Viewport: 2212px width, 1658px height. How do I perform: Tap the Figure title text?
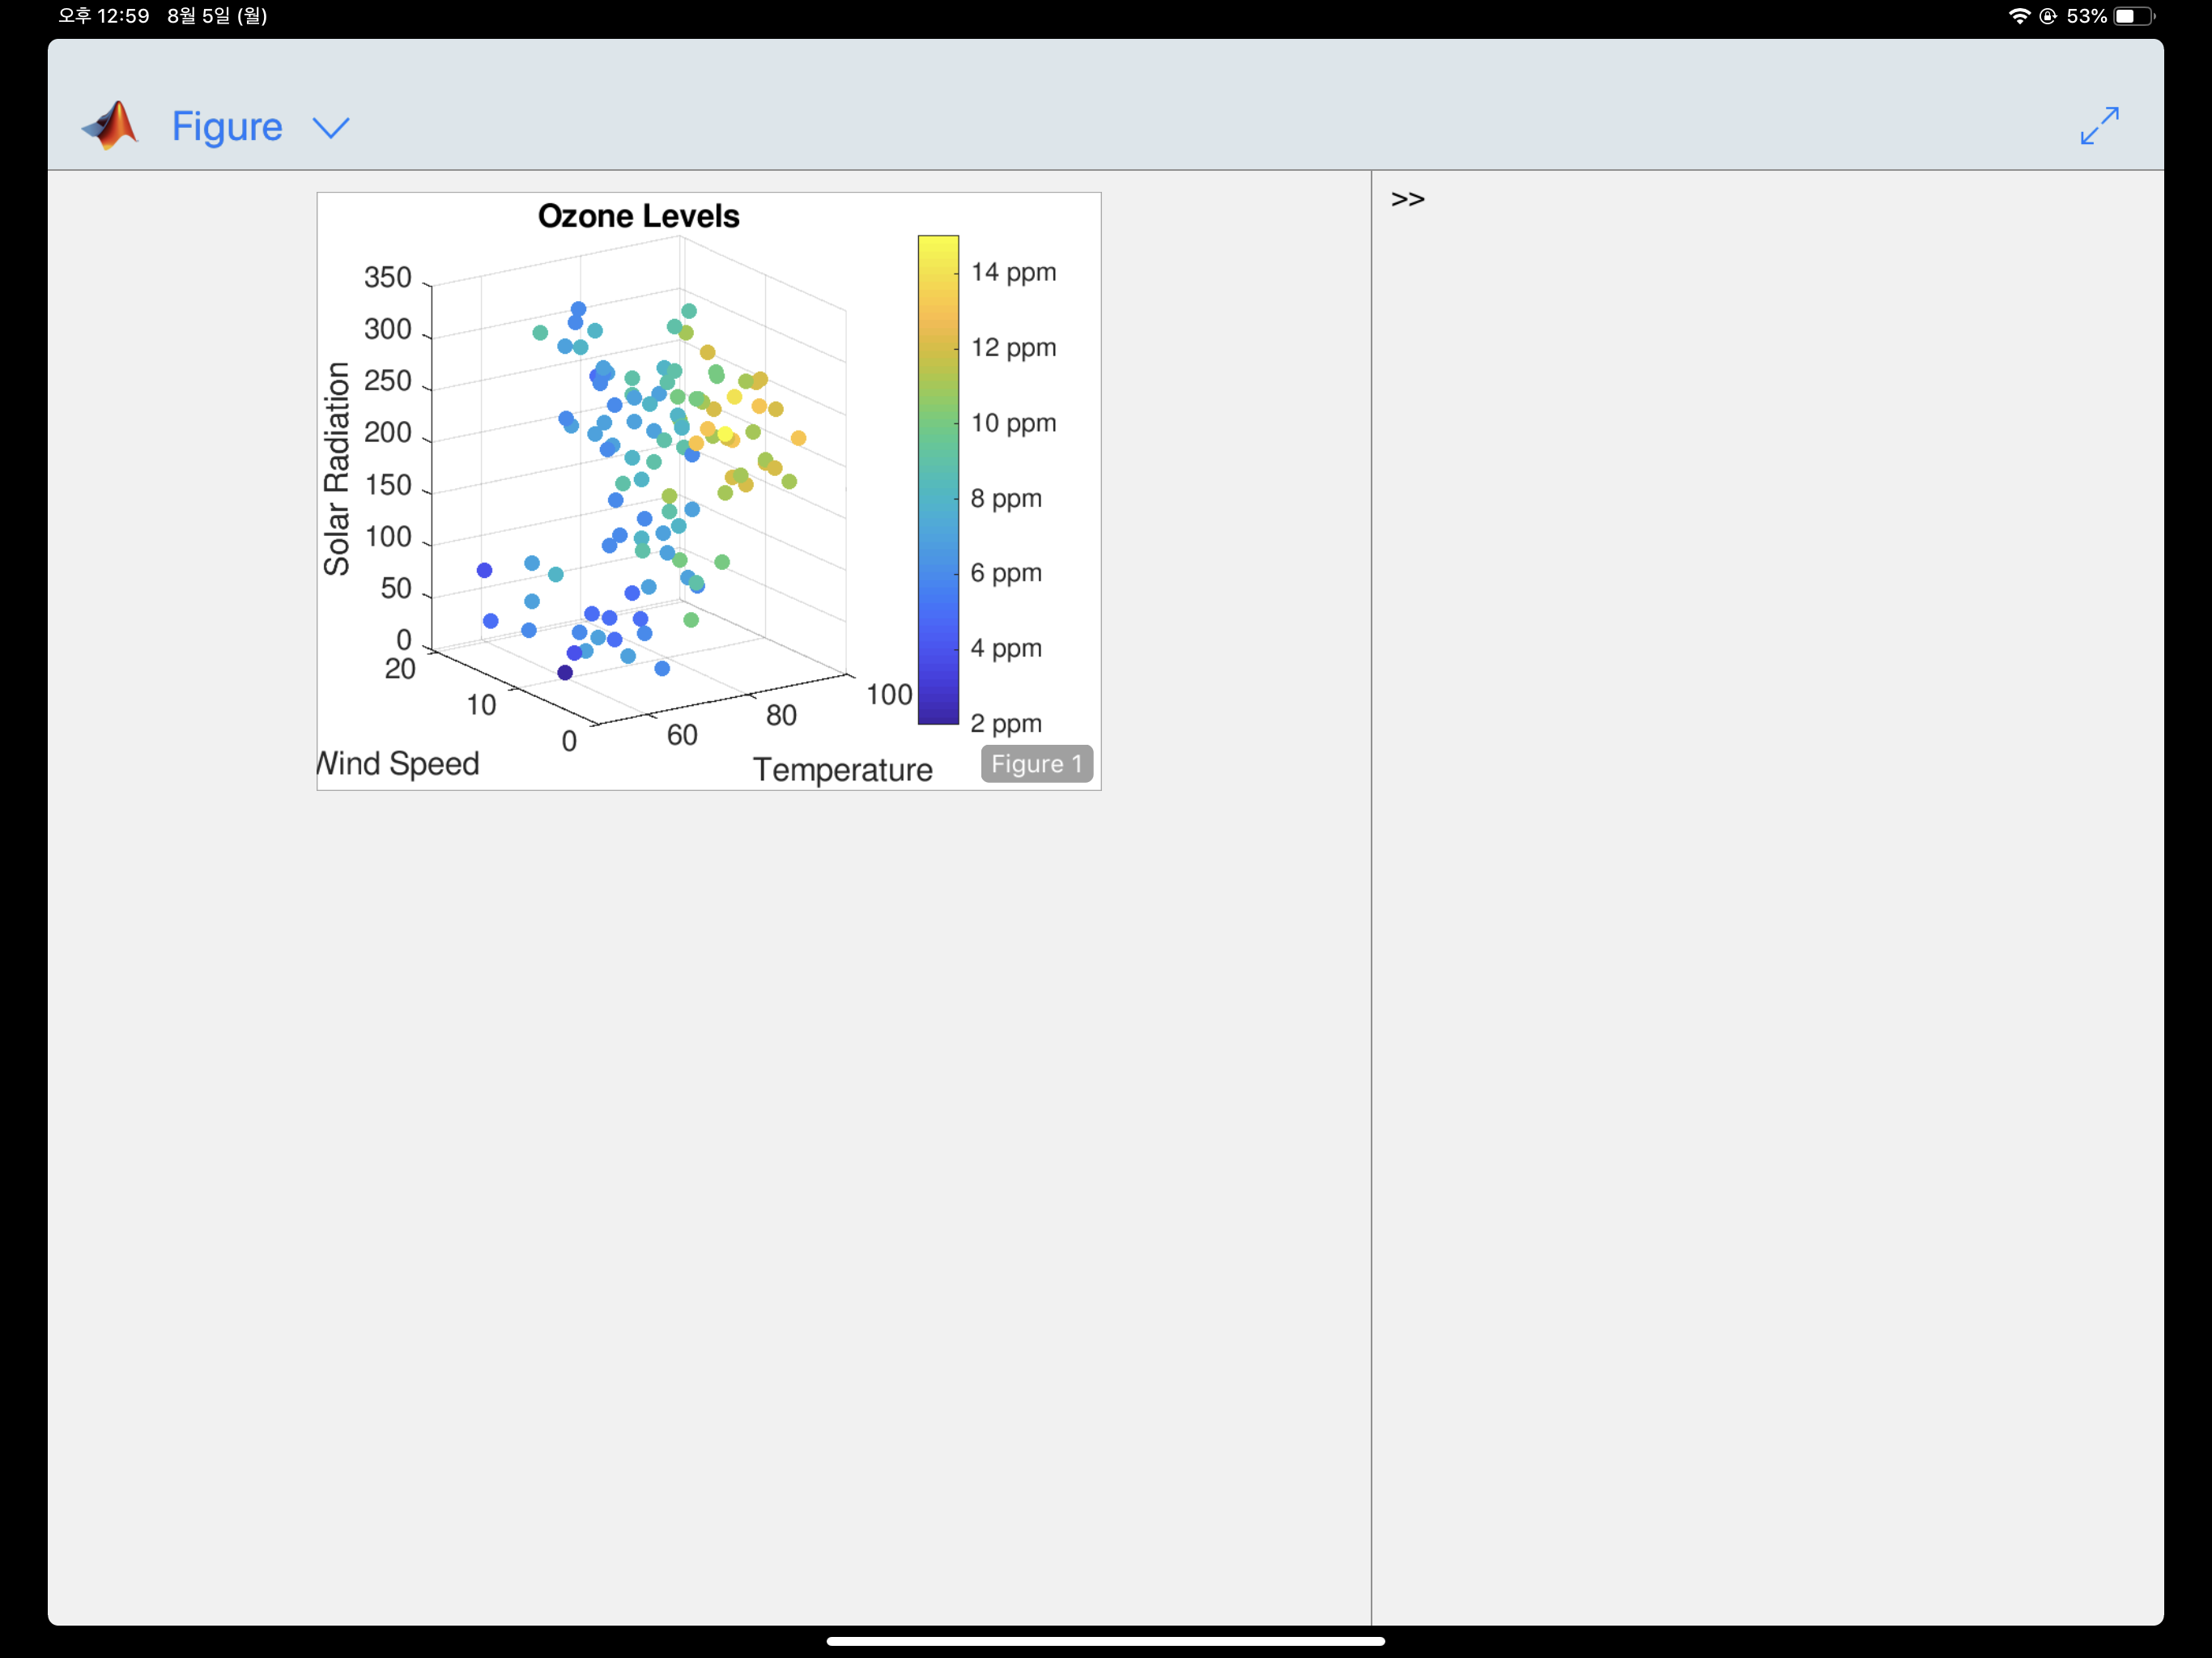coord(227,127)
